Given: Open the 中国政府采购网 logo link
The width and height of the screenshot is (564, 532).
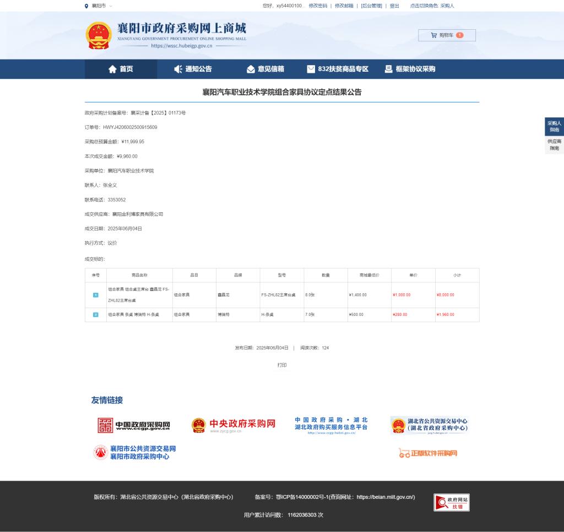Looking at the screenshot, I should pos(134,425).
